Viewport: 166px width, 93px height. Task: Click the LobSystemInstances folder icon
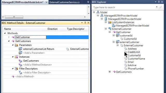[x=110, y=22]
